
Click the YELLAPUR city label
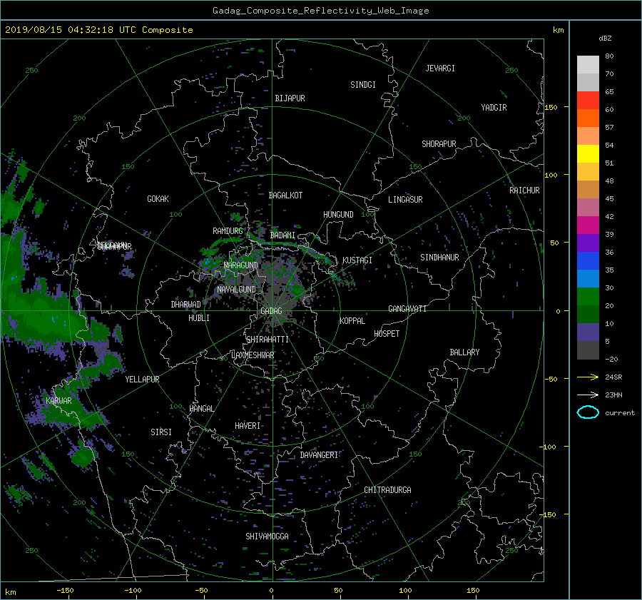point(142,380)
